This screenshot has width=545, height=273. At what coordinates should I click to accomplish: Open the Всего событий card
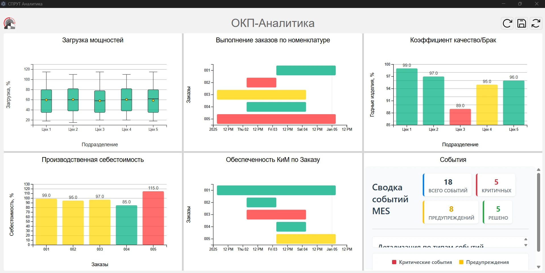coord(447,185)
